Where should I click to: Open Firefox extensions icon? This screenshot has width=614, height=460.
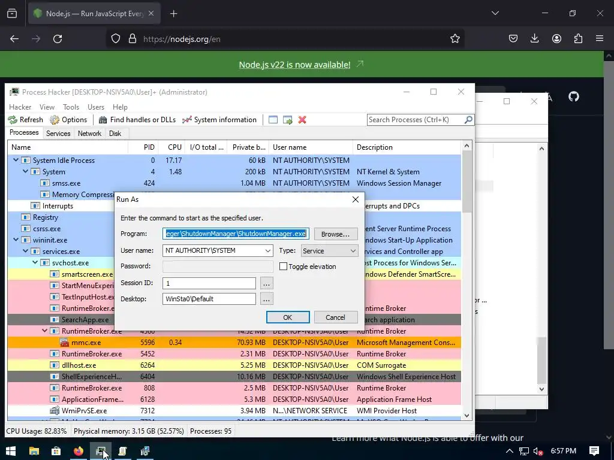(x=578, y=39)
